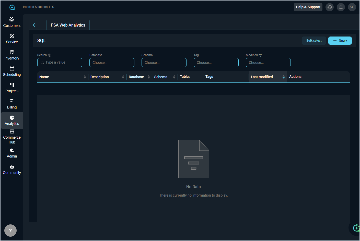Click the back arrow icon

coord(35,25)
